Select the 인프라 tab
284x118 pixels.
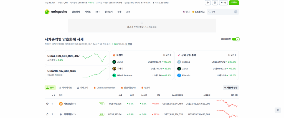[x=146, y=87]
